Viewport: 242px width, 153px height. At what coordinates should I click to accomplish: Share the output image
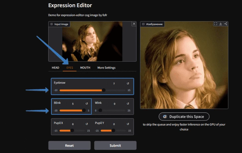tap(226, 24)
